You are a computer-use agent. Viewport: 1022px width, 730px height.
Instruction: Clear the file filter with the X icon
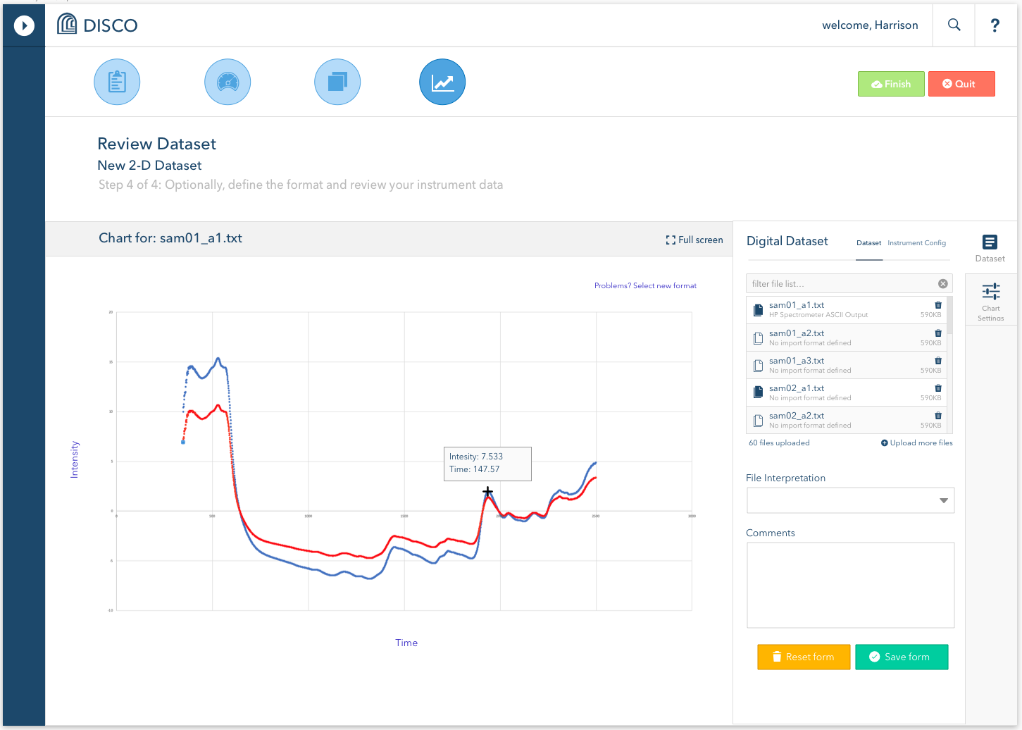click(x=942, y=283)
